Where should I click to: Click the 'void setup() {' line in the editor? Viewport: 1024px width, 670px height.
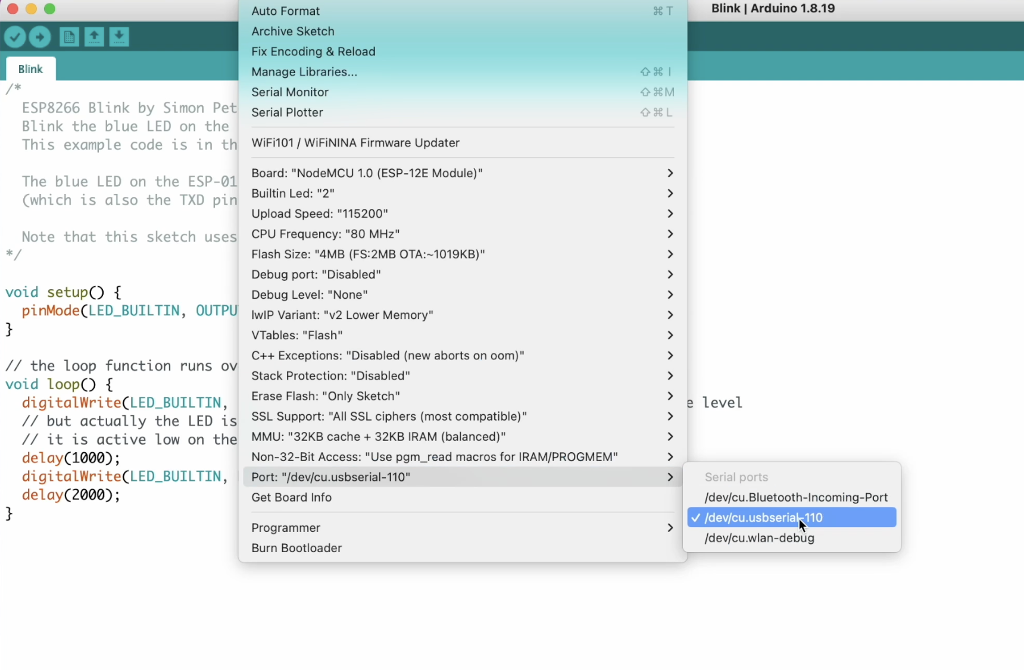[x=64, y=292]
